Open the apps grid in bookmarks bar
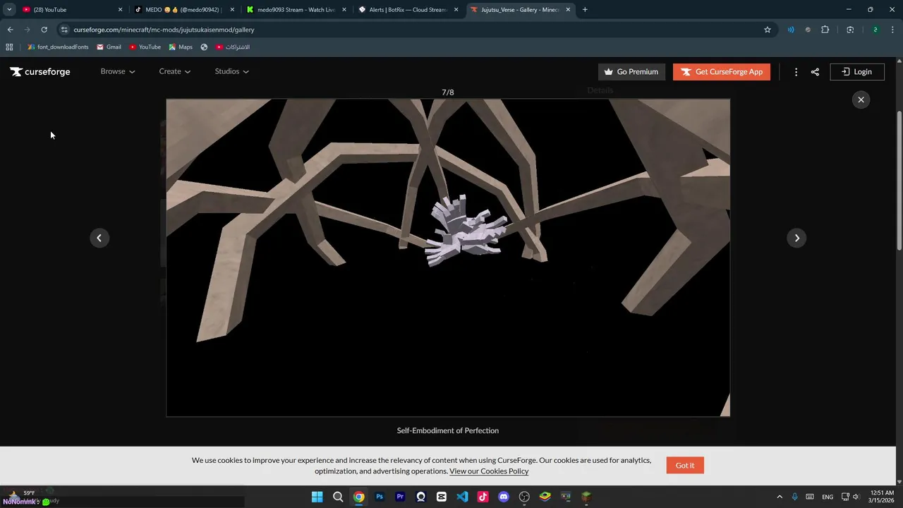Image resolution: width=903 pixels, height=508 pixels. click(x=9, y=47)
